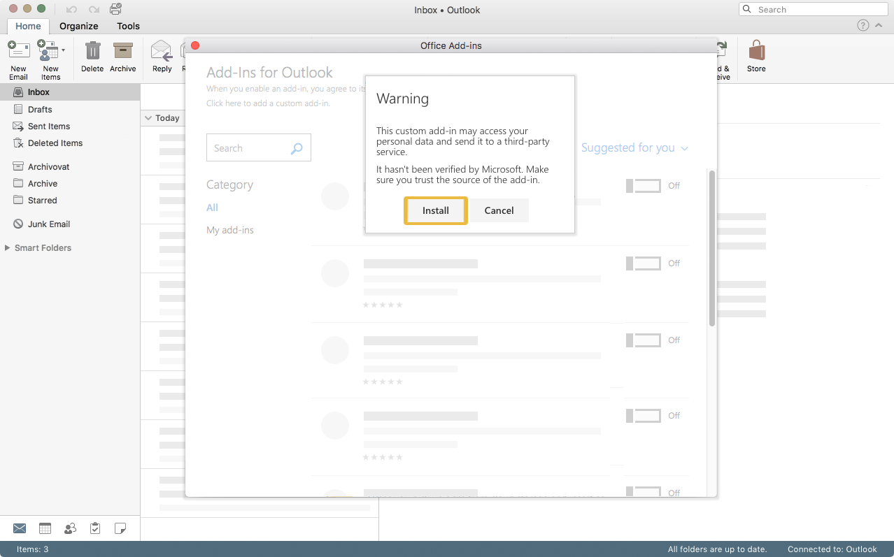Turn on the first add-in Off toggle
Viewport: 894px width, 557px height.
pyautogui.click(x=643, y=186)
